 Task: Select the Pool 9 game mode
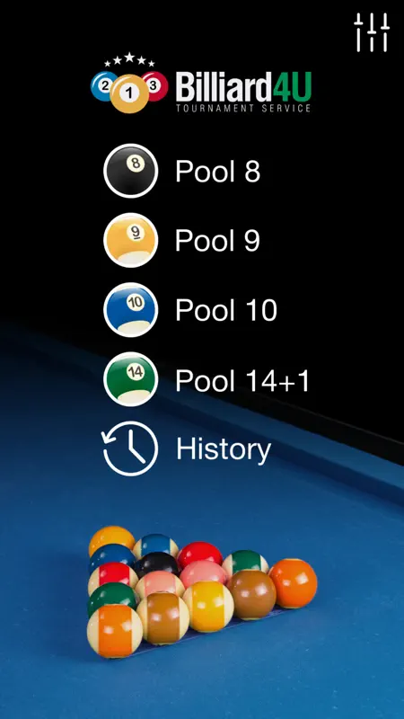(218, 240)
